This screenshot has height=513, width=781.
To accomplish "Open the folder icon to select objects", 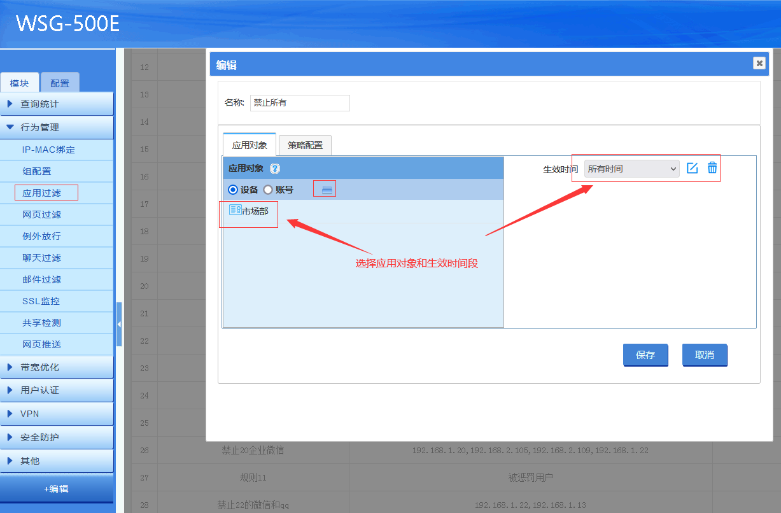I will pyautogui.click(x=327, y=190).
